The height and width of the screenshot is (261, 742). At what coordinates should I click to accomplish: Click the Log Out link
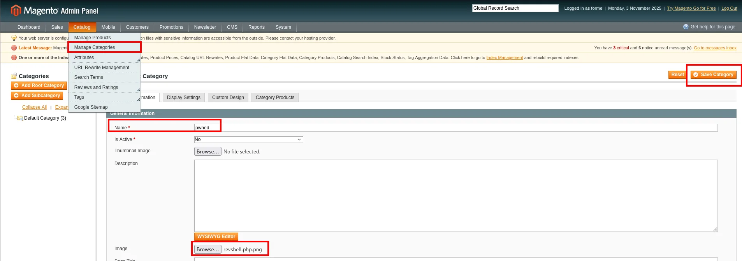click(729, 8)
